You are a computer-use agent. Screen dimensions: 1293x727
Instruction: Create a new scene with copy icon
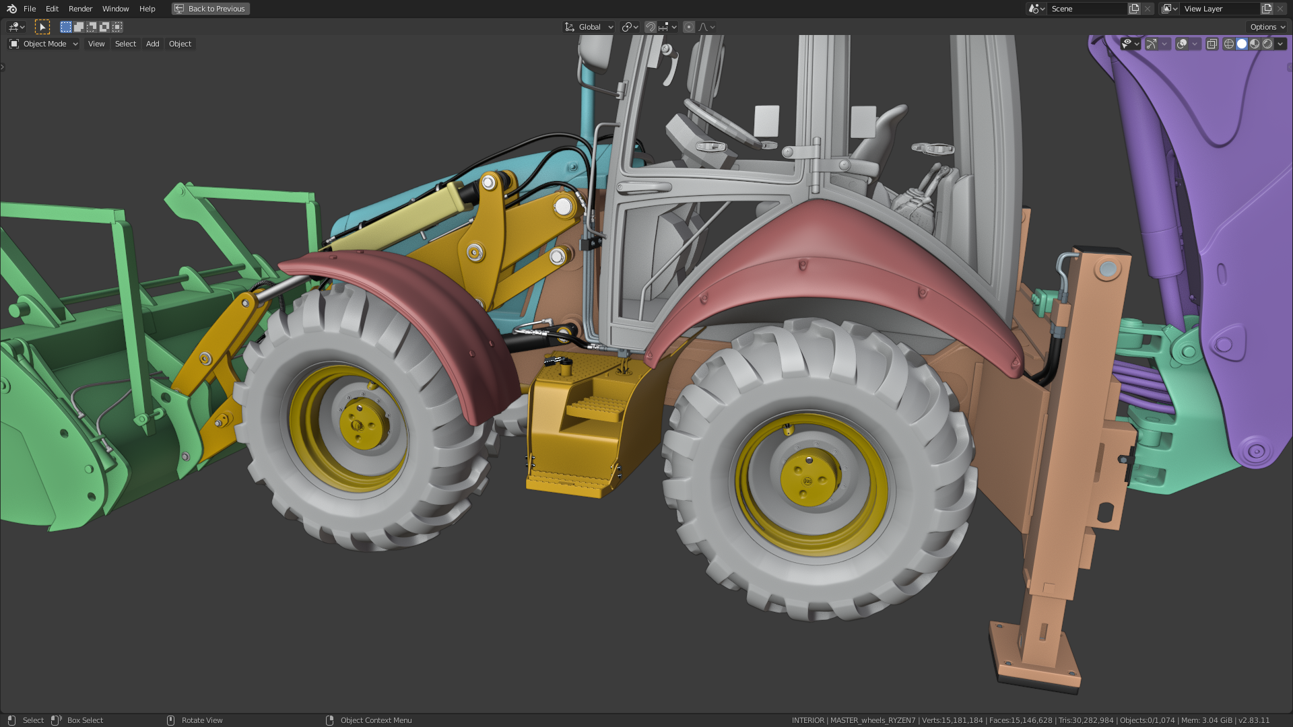1134,9
